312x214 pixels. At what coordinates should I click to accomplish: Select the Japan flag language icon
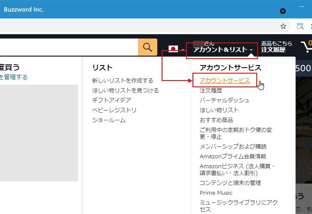(173, 49)
